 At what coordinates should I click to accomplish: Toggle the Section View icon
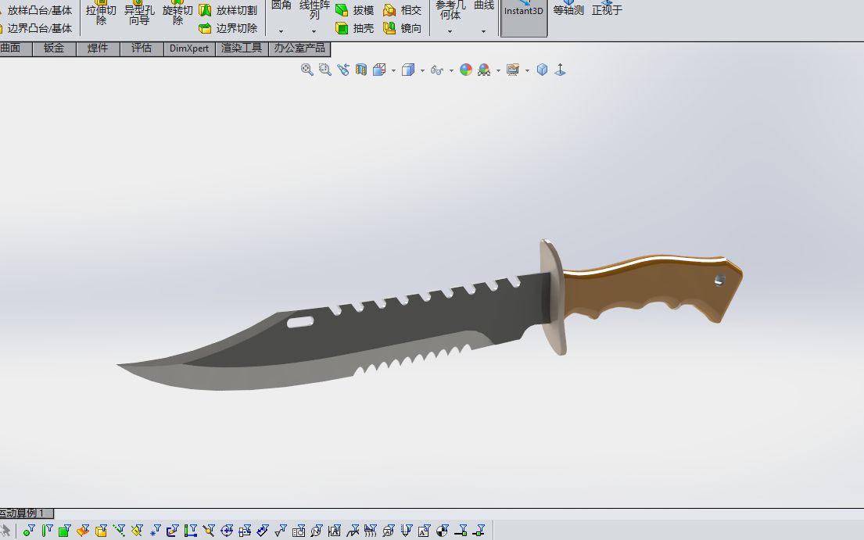[361, 70]
